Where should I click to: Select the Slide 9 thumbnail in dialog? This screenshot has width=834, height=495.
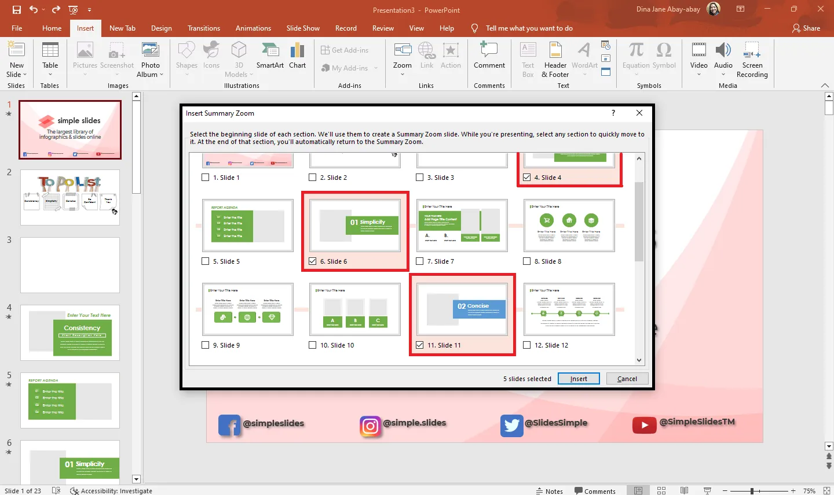pyautogui.click(x=248, y=309)
